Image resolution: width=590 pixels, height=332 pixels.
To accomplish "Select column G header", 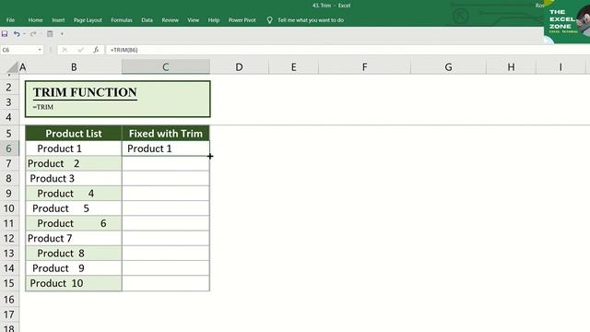I will point(448,67).
